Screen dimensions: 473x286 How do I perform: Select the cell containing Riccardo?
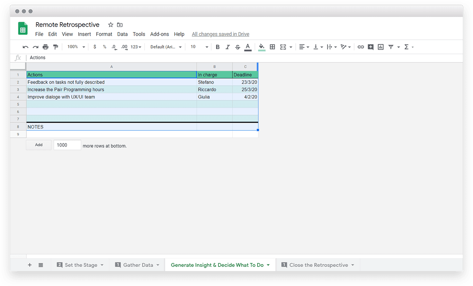[215, 89]
